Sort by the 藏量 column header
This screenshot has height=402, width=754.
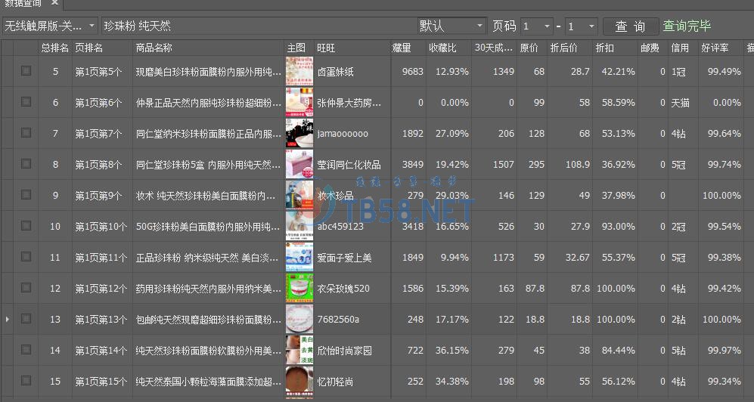pos(402,48)
